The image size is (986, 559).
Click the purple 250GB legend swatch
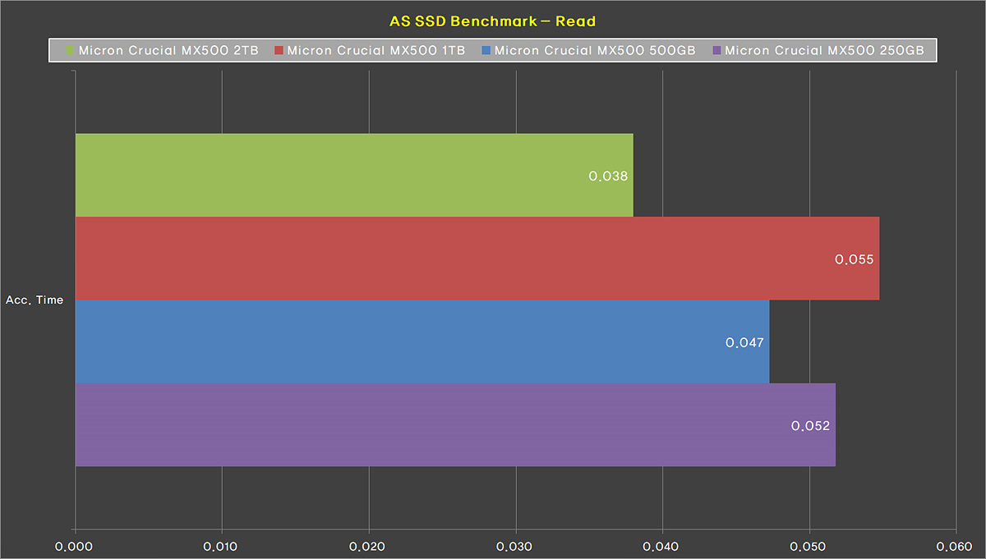pos(716,51)
